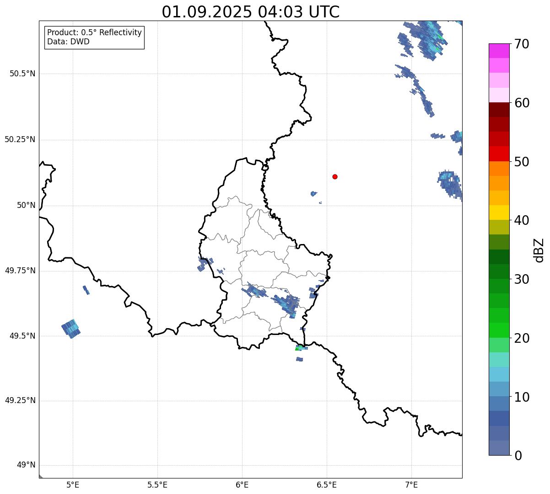Click the dBZ colorbar axis label
This screenshot has height=494, width=550.
[x=539, y=250]
